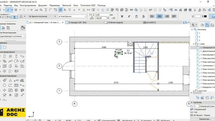
Task: Click the grid snap icon
Action: pos(16,10)
